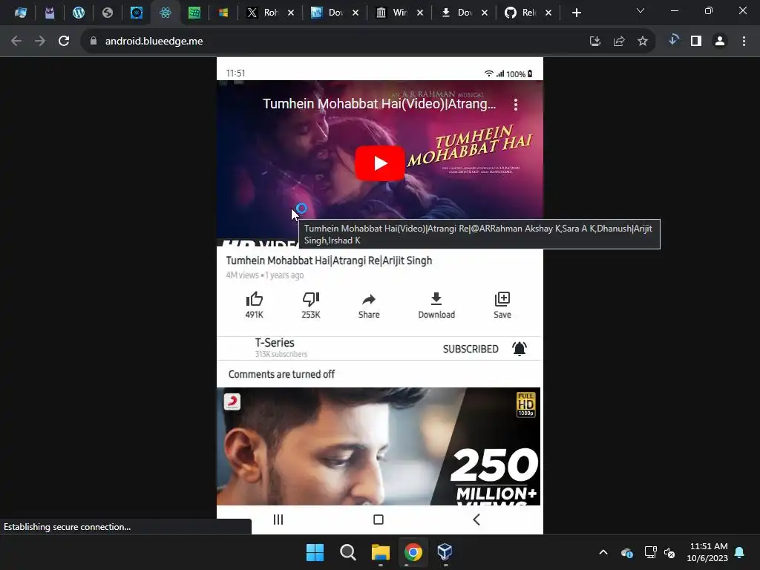Open Chrome downloads indicator
Image resolution: width=760 pixels, height=570 pixels.
pyautogui.click(x=673, y=40)
